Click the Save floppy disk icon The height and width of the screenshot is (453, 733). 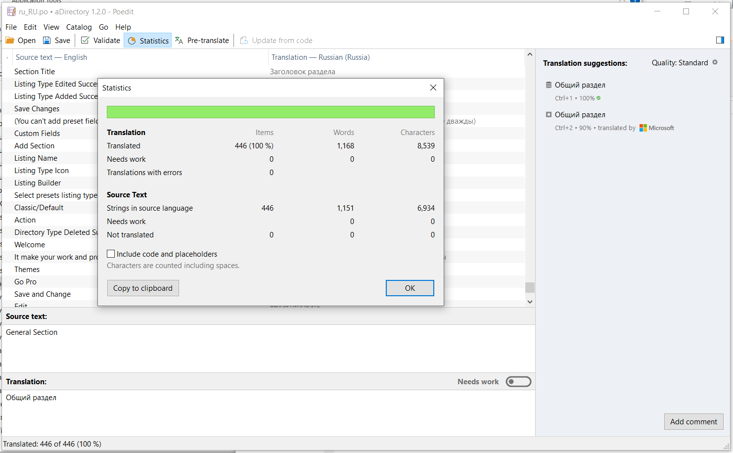(x=47, y=41)
